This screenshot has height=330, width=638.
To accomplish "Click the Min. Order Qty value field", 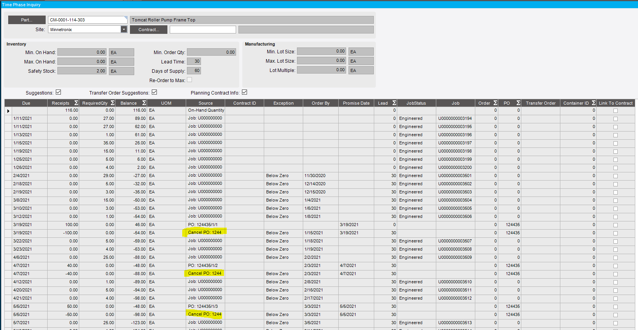I will pos(211,52).
